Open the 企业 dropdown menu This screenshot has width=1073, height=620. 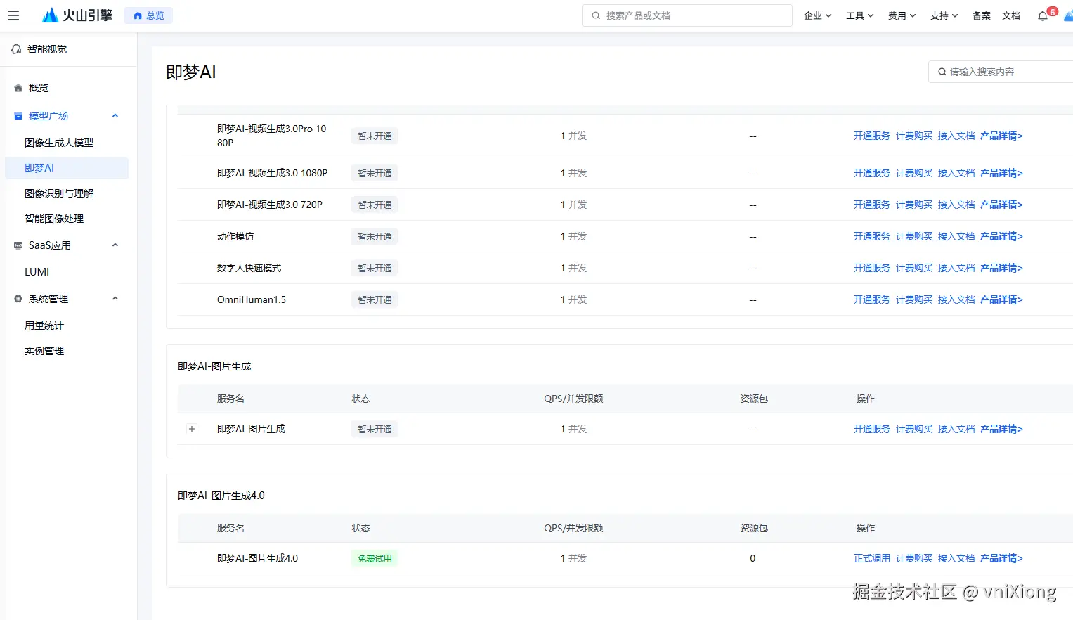click(818, 15)
